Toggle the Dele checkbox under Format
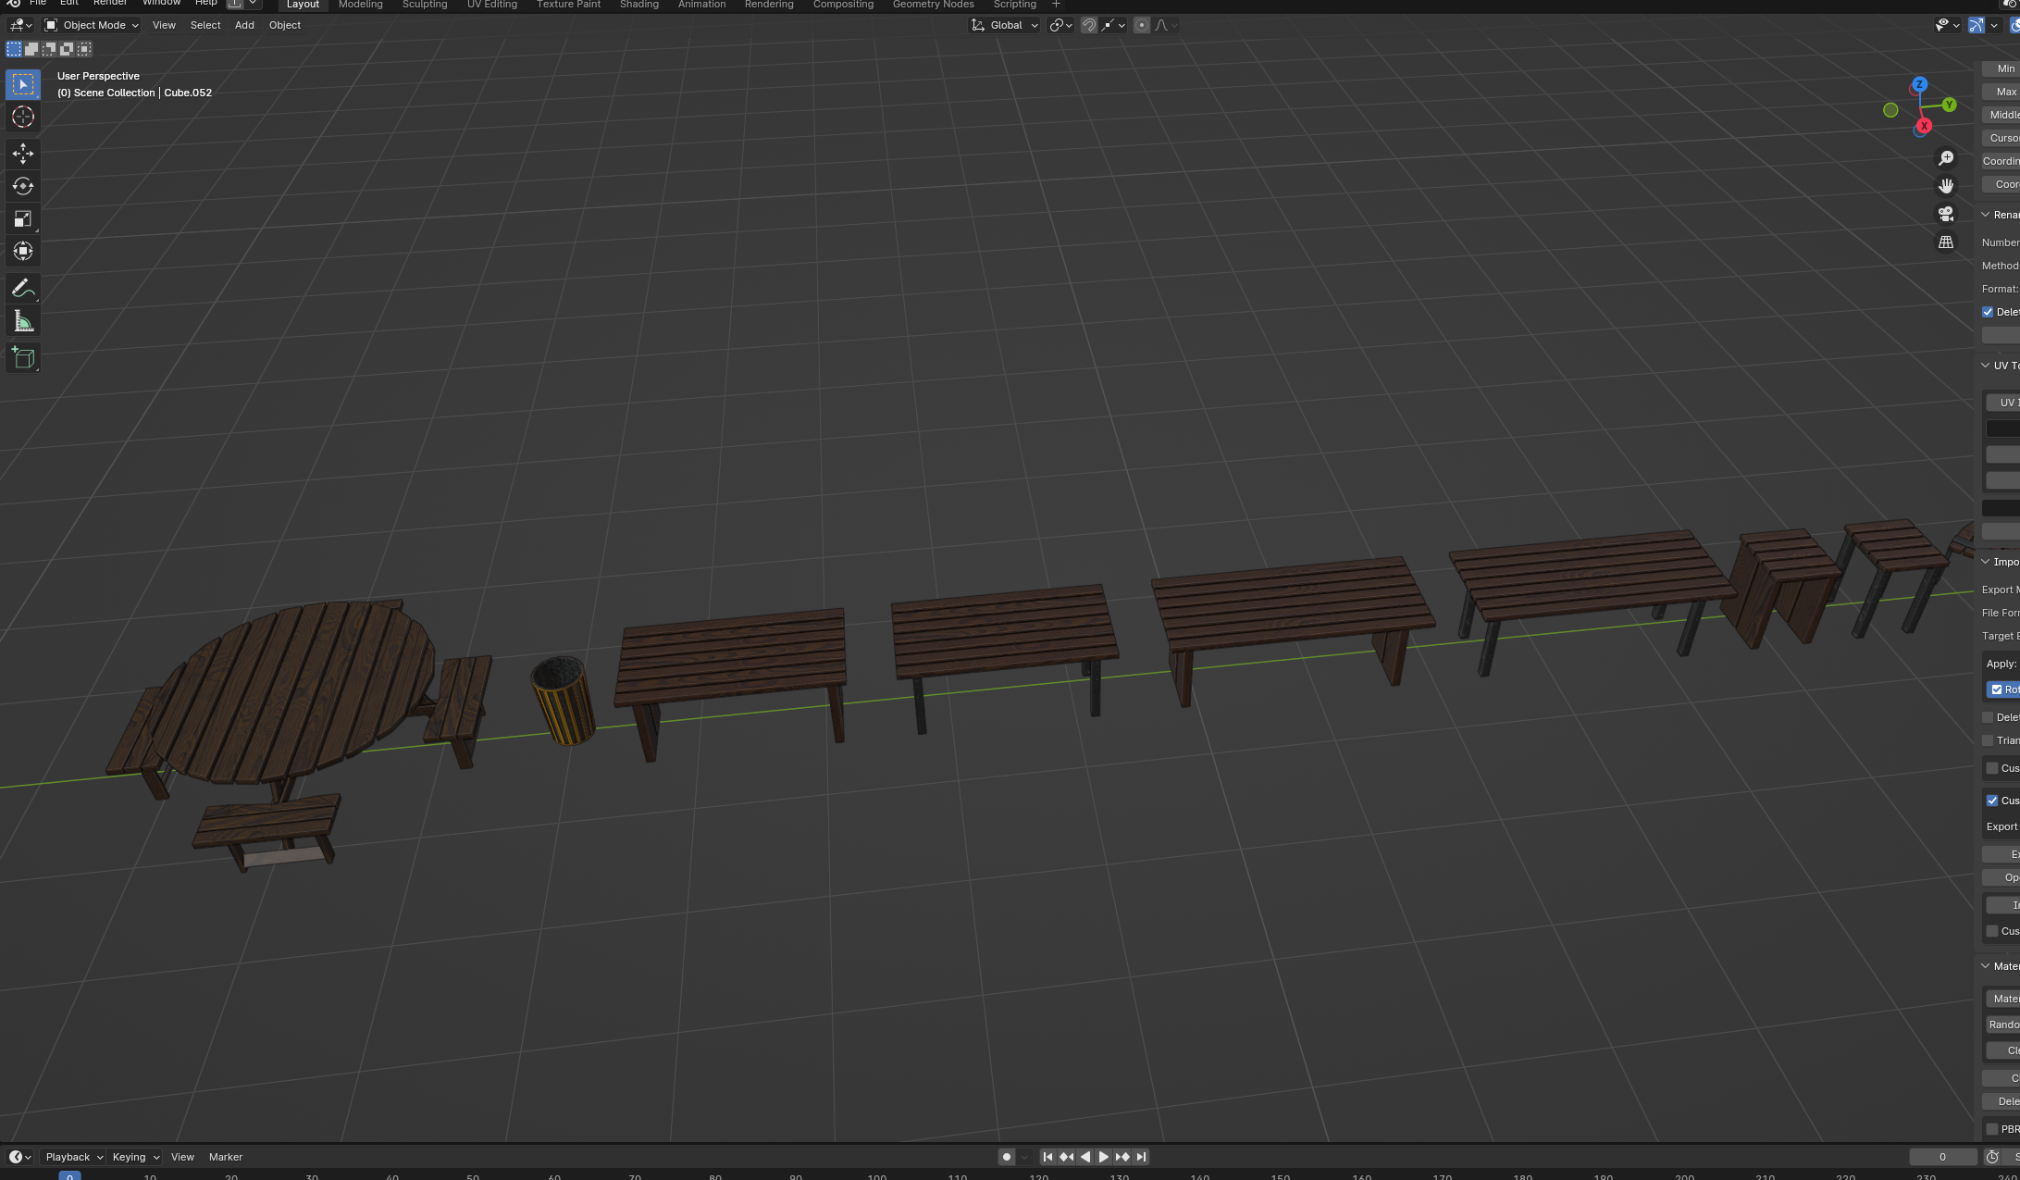2020x1180 pixels. tap(1988, 312)
